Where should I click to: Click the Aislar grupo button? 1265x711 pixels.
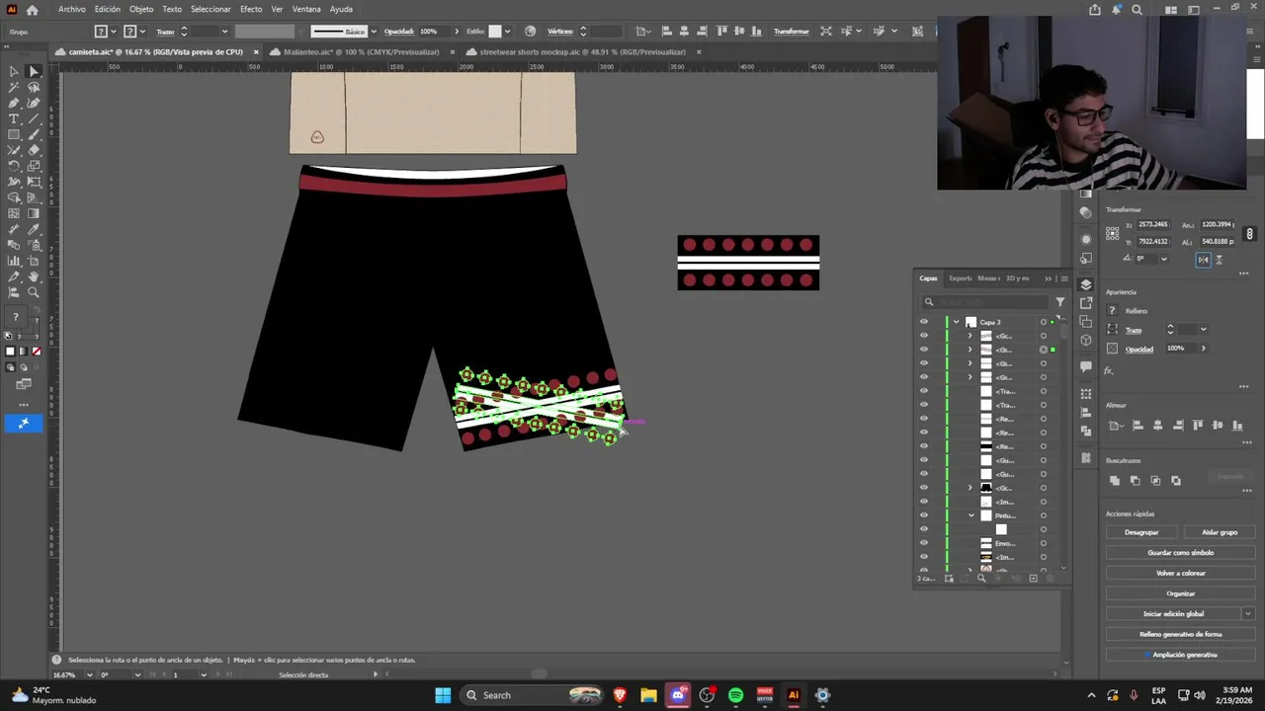[x=1220, y=532]
